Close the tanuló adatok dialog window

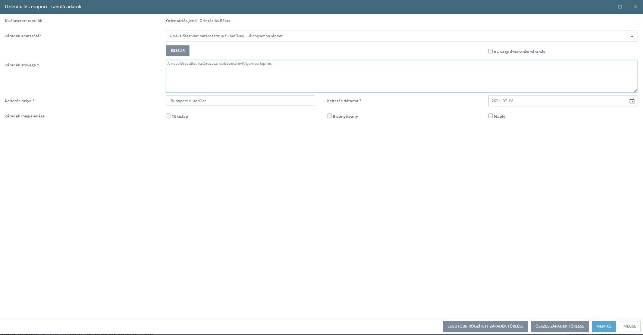point(636,7)
